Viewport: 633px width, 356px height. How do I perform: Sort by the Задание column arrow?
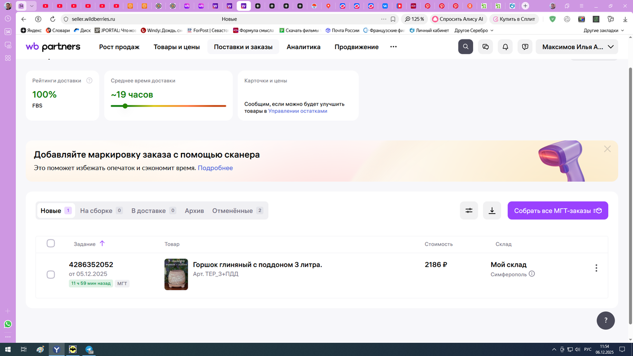point(102,244)
